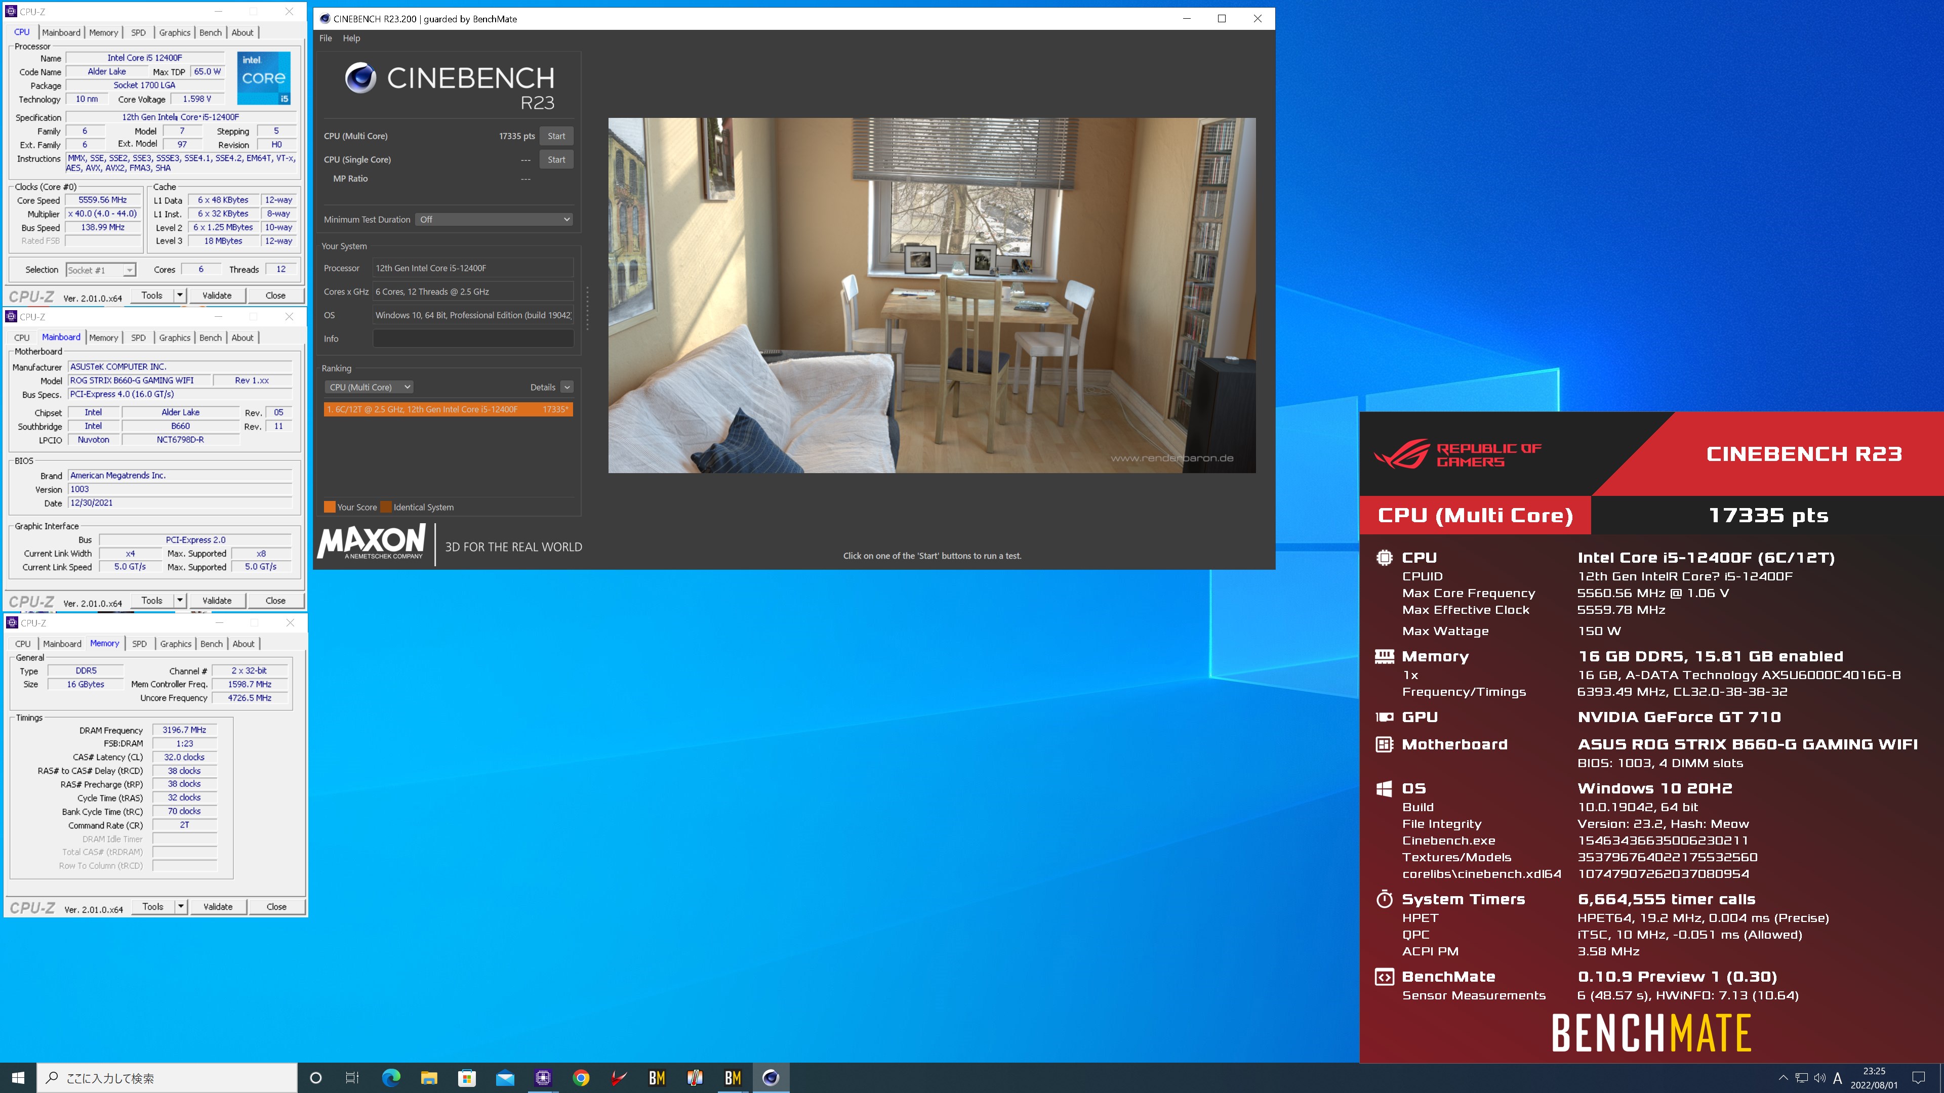Click the DRAM Frequency value 3196.7 MHz
1944x1093 pixels.
coord(184,730)
